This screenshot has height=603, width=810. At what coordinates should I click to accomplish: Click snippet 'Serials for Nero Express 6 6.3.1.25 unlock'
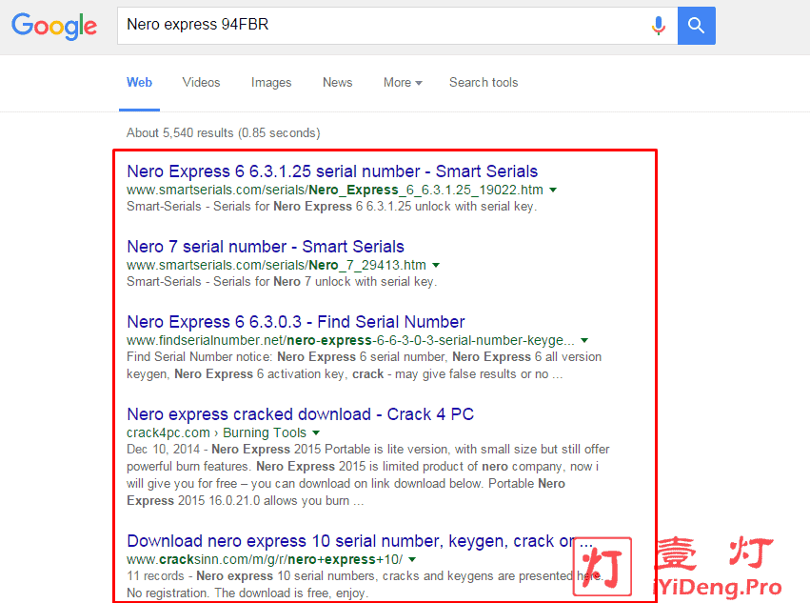click(x=331, y=207)
